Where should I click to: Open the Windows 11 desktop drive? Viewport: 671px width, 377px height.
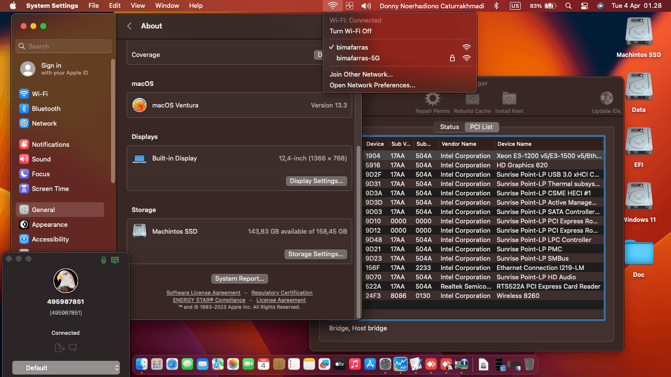(639, 202)
